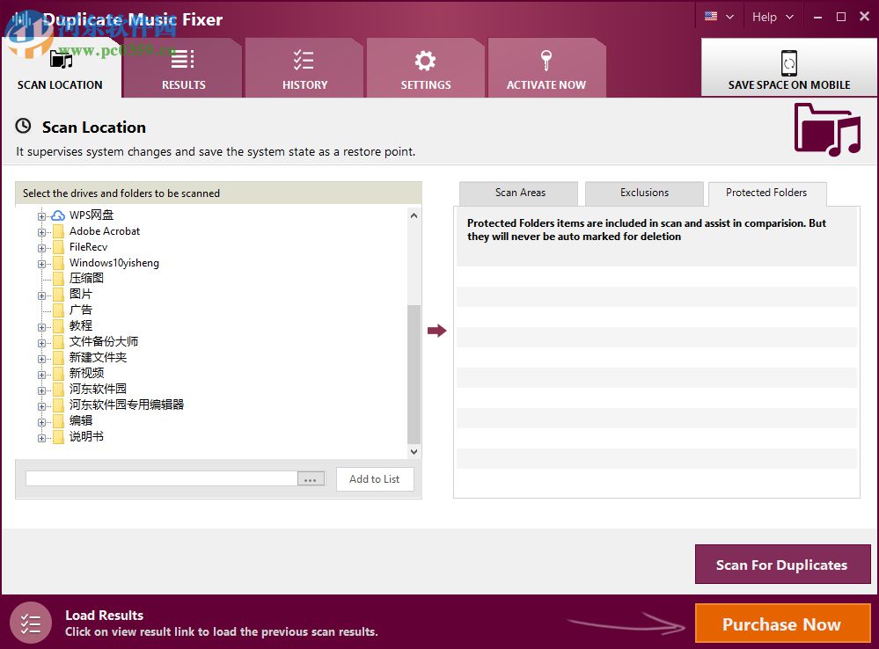Open the Help dropdown menu

[x=773, y=17]
